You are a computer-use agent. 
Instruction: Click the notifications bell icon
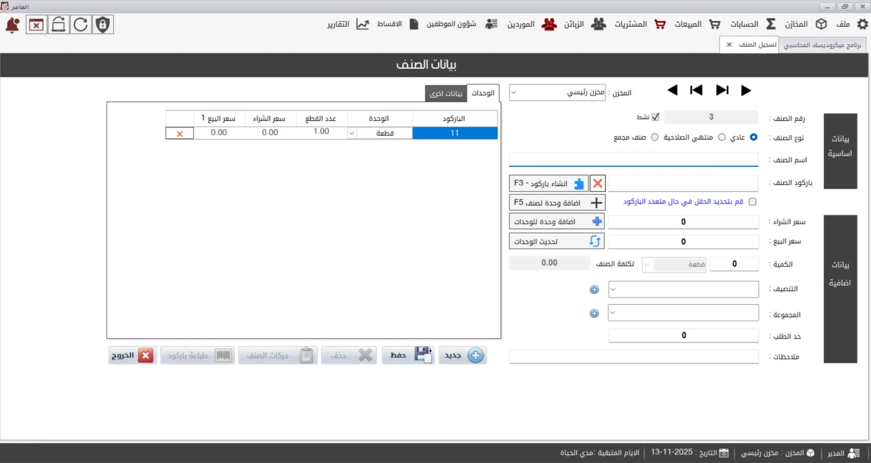pyautogui.click(x=13, y=24)
